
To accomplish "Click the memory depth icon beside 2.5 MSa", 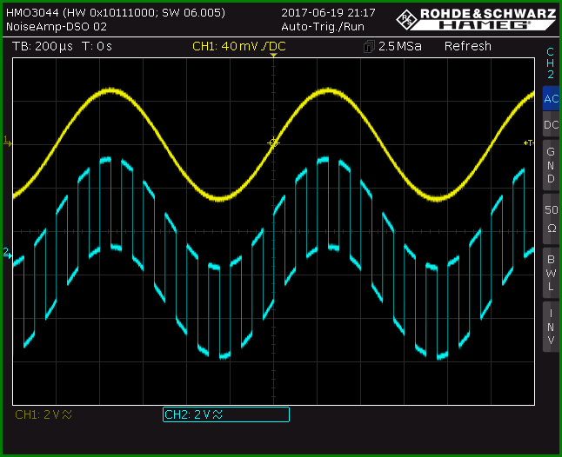I will pyautogui.click(x=369, y=47).
